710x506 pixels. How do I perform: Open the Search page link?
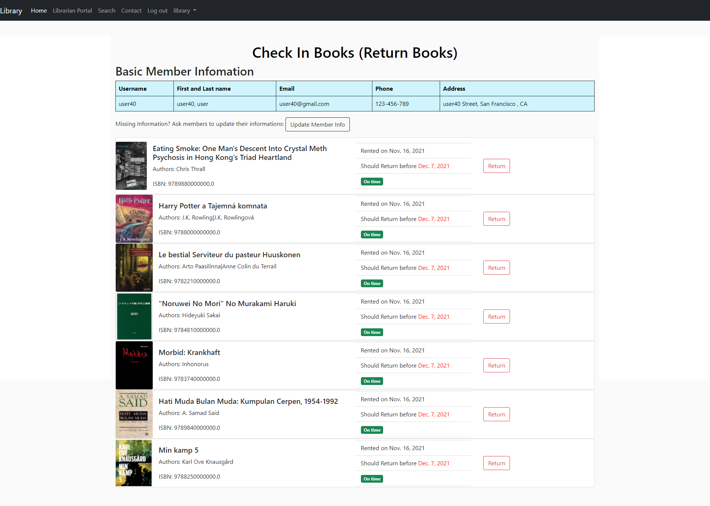106,11
